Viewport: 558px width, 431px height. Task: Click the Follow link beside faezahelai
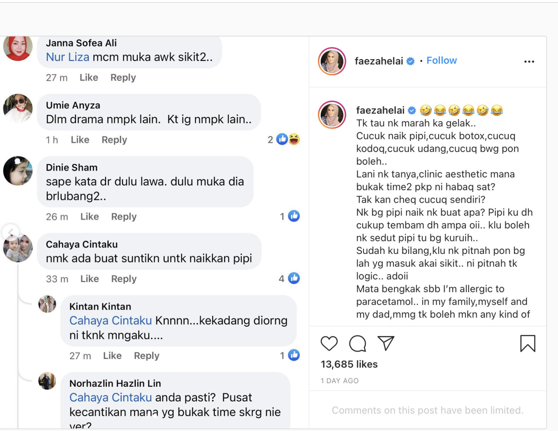click(441, 61)
